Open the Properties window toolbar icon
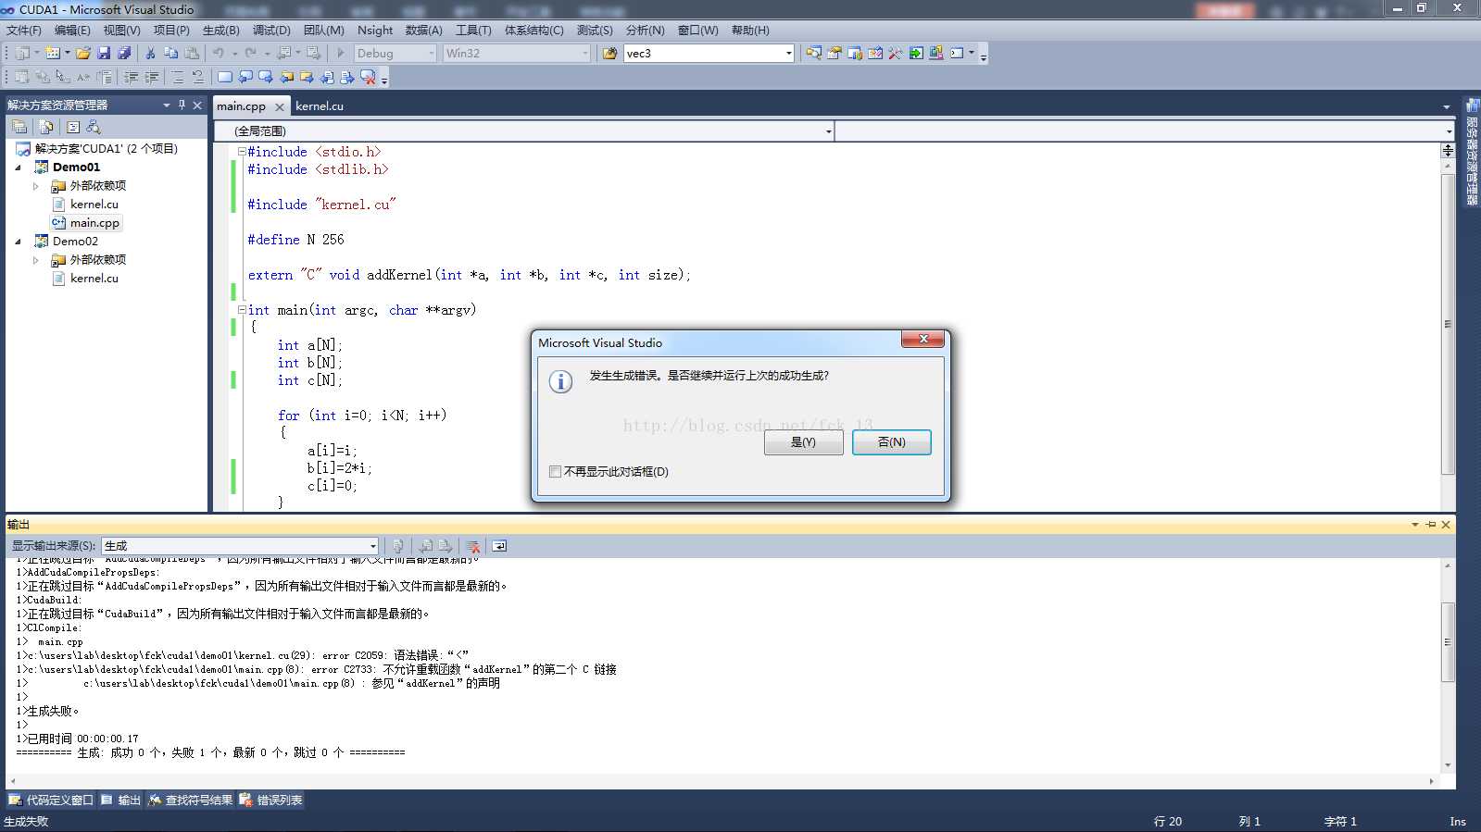 point(834,54)
